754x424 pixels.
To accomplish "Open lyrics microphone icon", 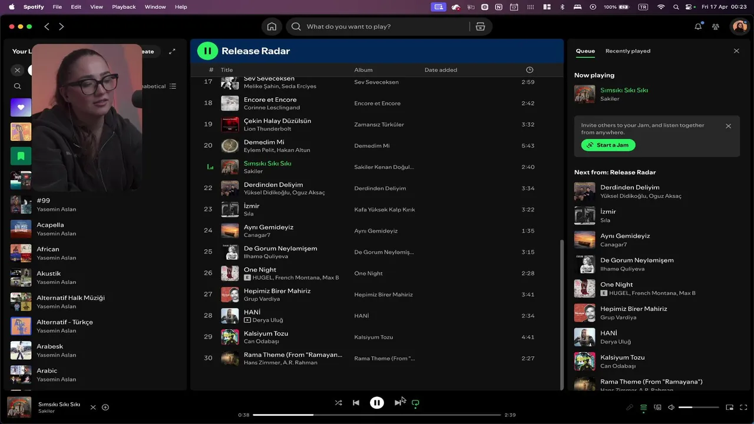I will coord(630,407).
